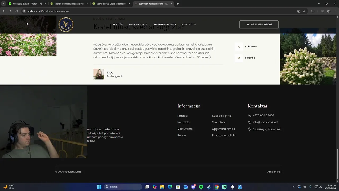Click the Braziūkų k., Kauno raj. address

(267, 129)
